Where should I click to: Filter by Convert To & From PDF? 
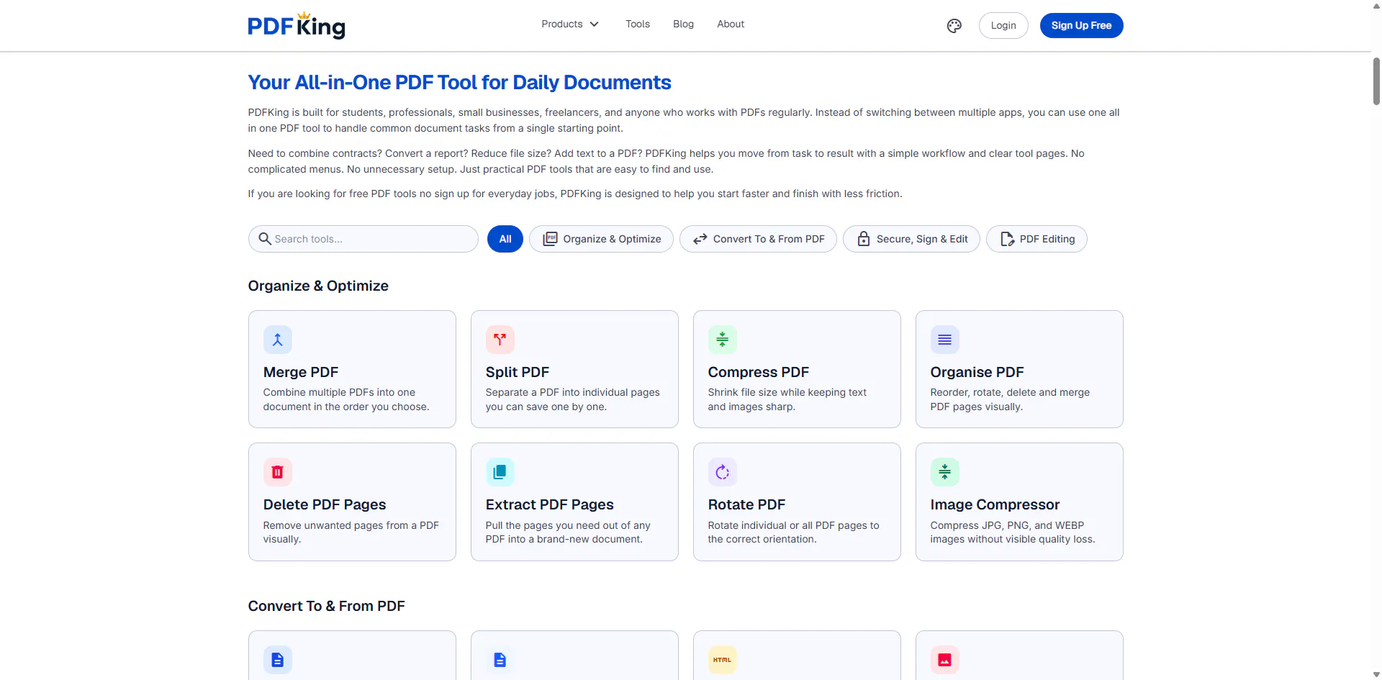(758, 239)
